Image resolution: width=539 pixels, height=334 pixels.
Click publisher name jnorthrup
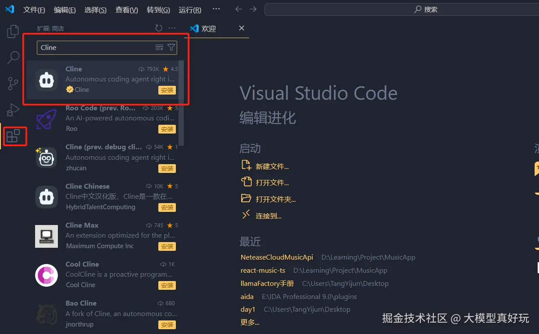(79, 324)
